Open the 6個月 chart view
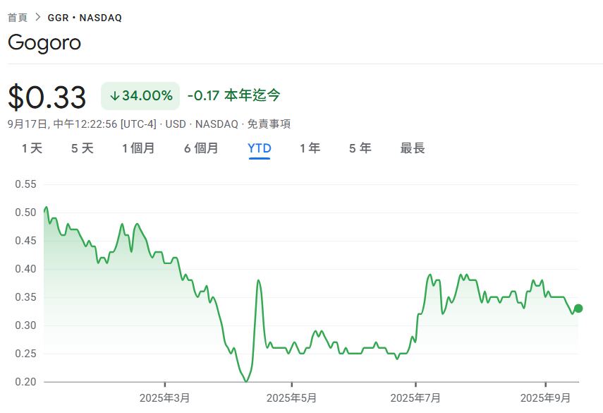603x413 pixels. [200, 148]
